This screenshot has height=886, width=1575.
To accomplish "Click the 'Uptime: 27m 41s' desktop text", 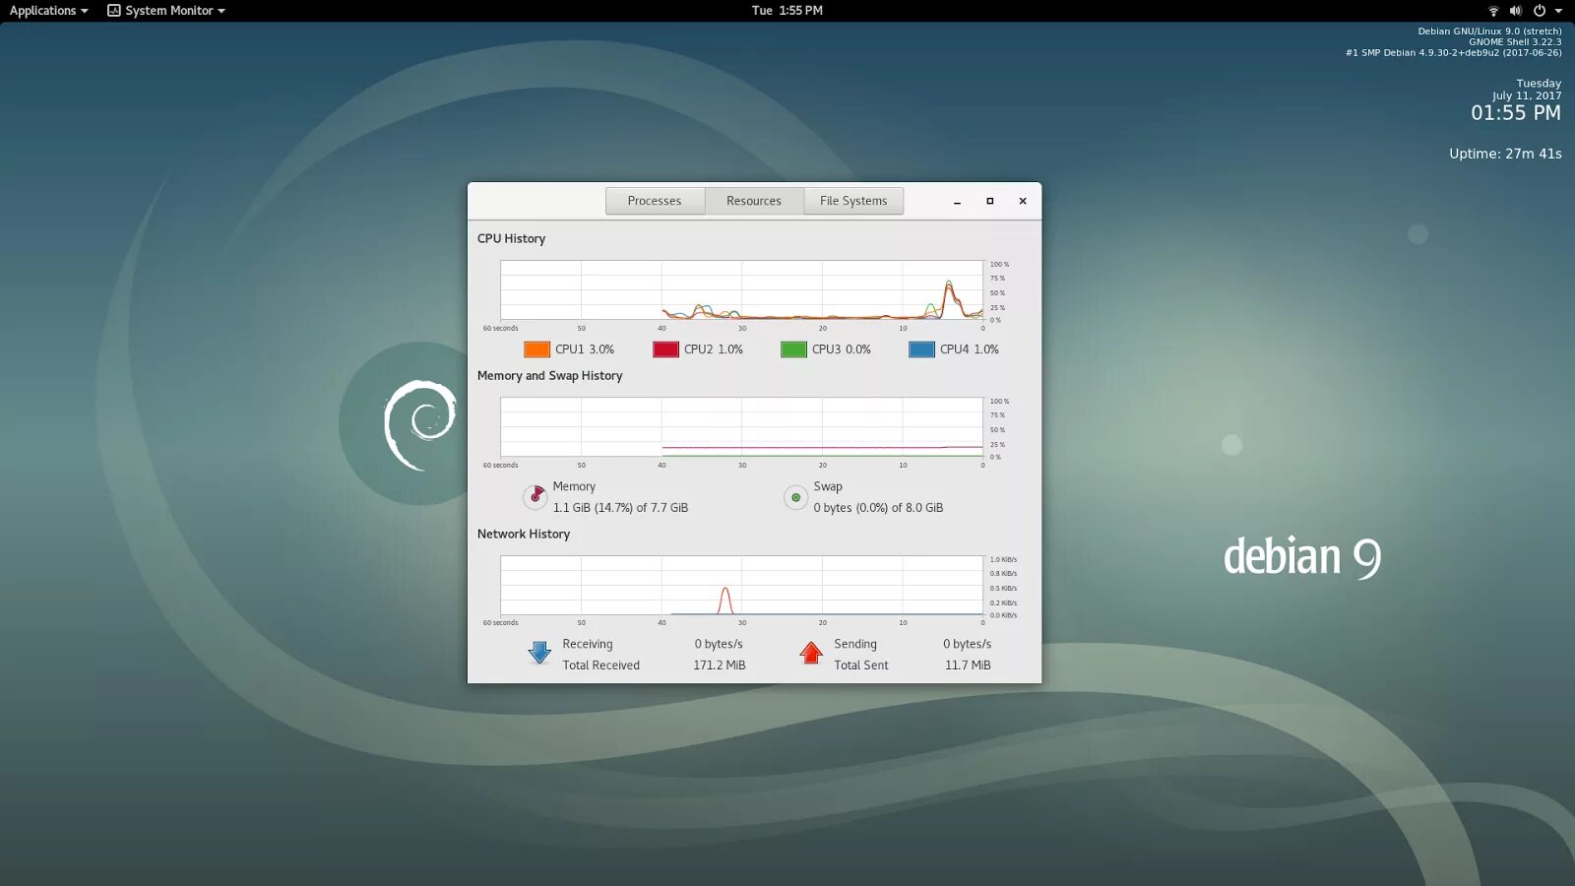I will [x=1505, y=154].
